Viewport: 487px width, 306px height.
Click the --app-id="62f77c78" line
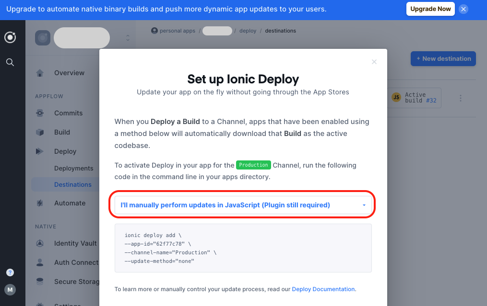tap(158, 244)
